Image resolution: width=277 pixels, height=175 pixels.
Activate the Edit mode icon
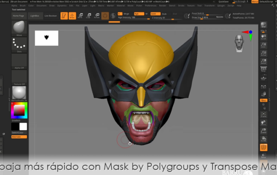pyautogui.click(x=64, y=16)
